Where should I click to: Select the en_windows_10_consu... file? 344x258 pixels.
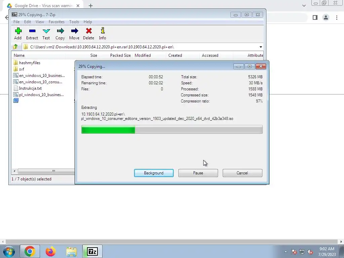(x=38, y=82)
